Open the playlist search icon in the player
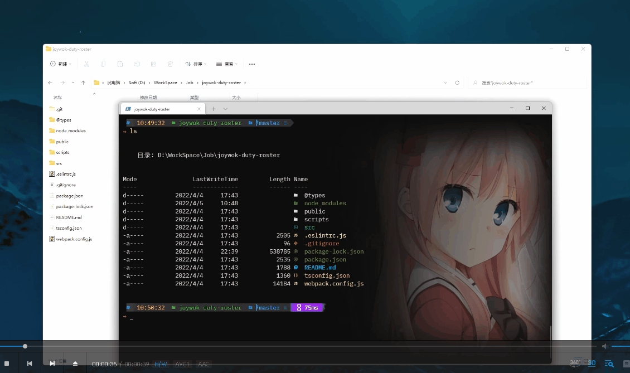 (610, 364)
